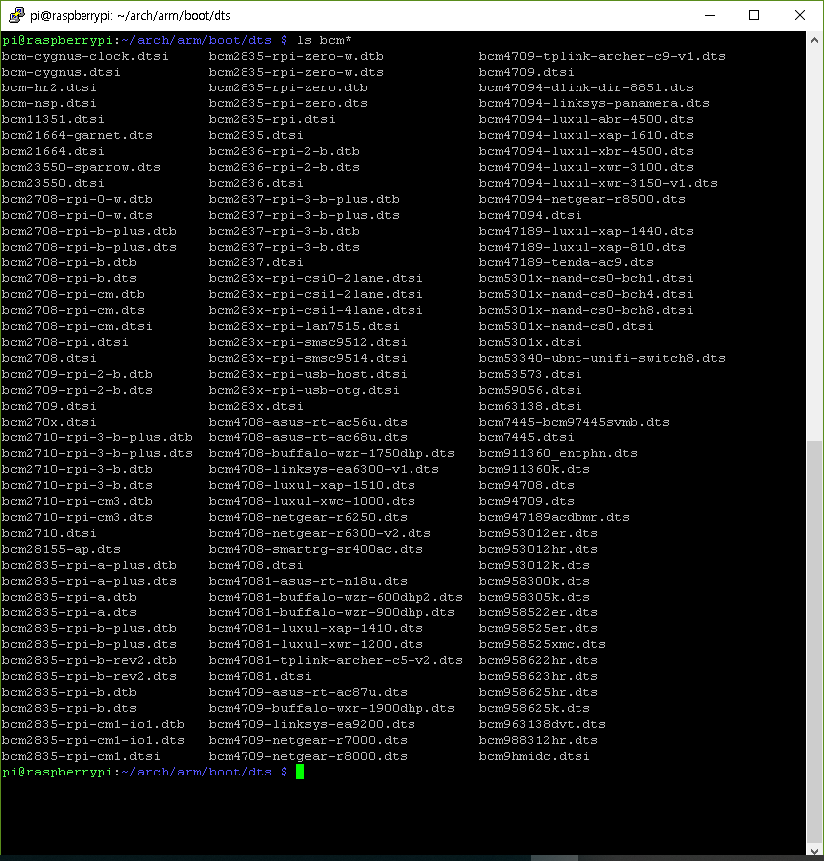Click file bcm283x-rpi-csi0-2lane.dtsi
Image resolution: width=824 pixels, height=861 pixels.
pos(316,279)
